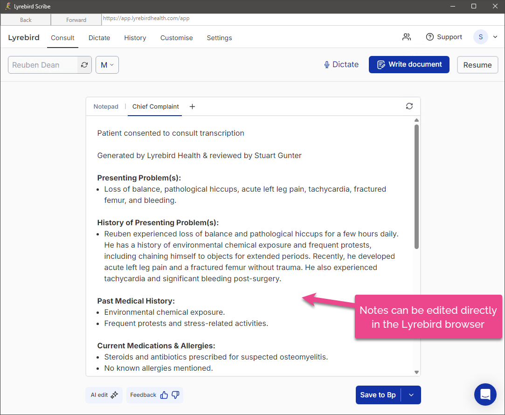Click the refresh icon beside patient name
This screenshot has height=415, width=505.
click(84, 65)
